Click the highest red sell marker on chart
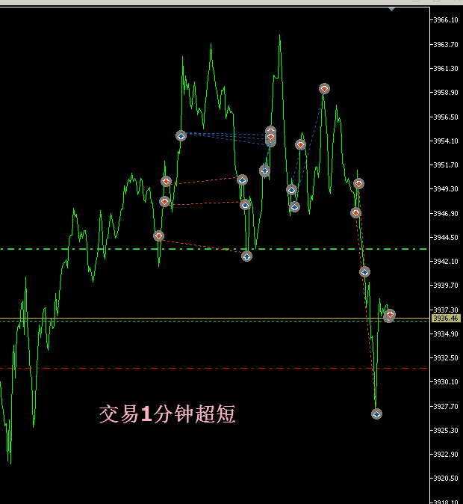The image size is (463, 504). (x=324, y=88)
